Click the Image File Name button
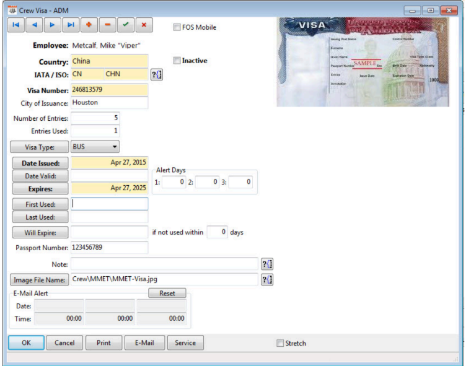The image size is (466, 366). [38, 279]
